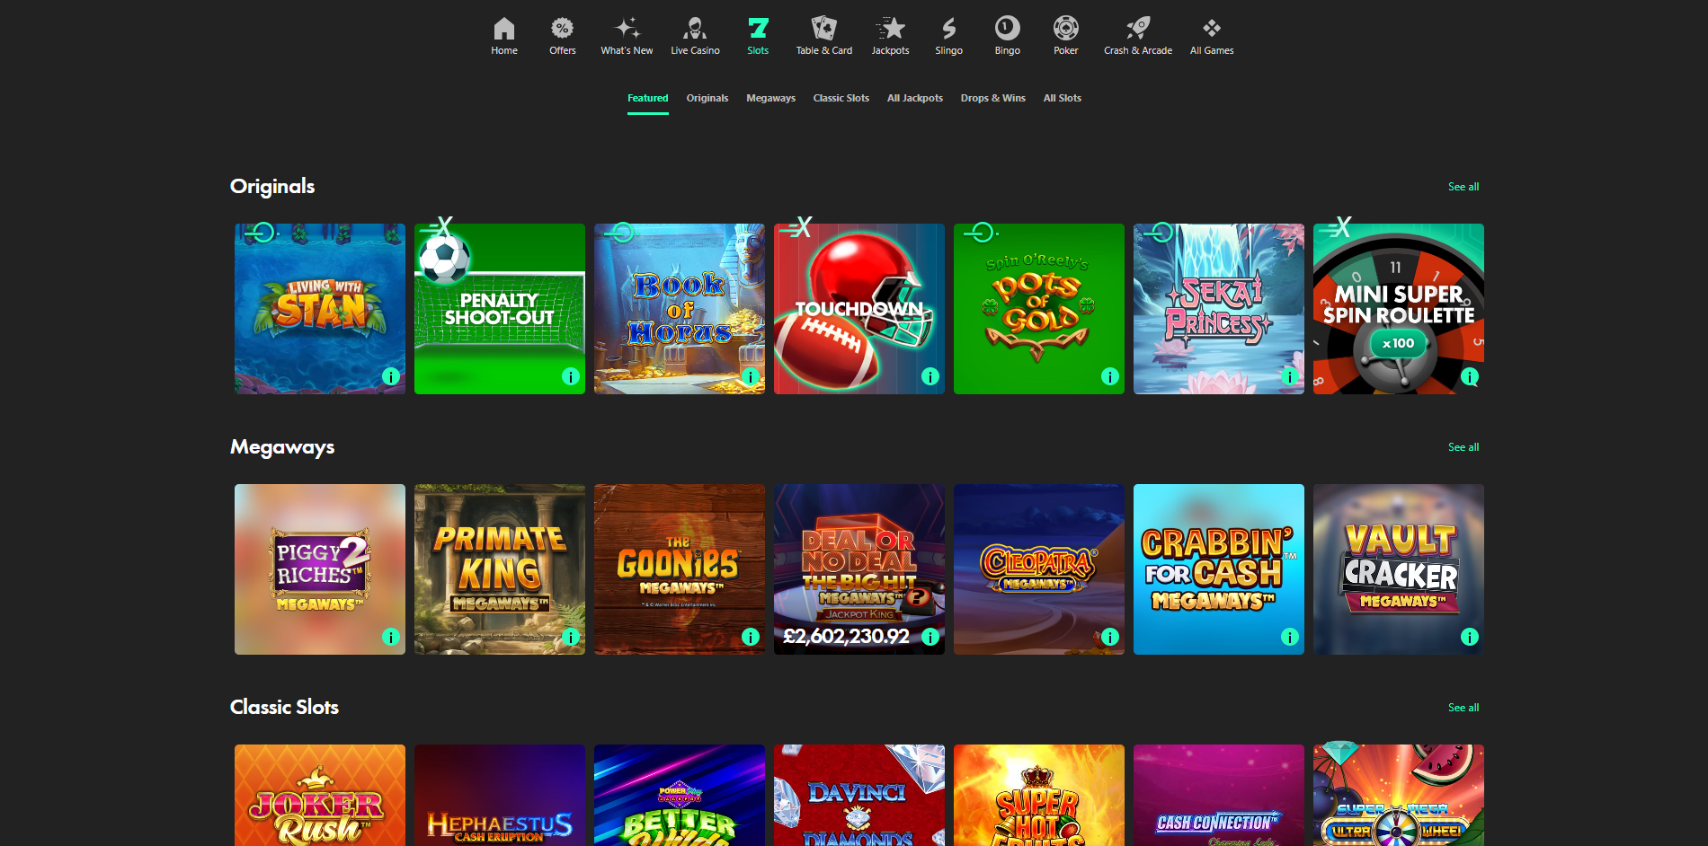
Task: Launch Primate King Megaways game
Action: (500, 569)
